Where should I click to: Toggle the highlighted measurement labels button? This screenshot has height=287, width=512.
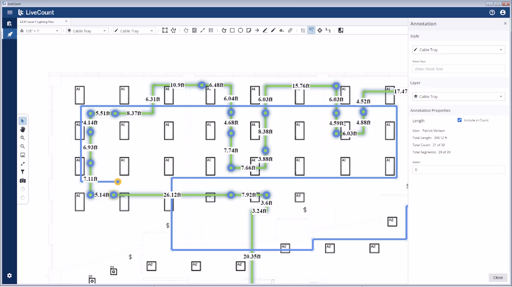coord(311,30)
